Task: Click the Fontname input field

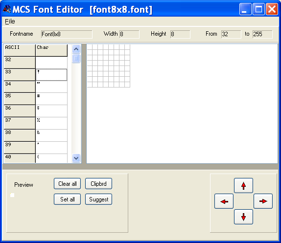Action: 67,34
